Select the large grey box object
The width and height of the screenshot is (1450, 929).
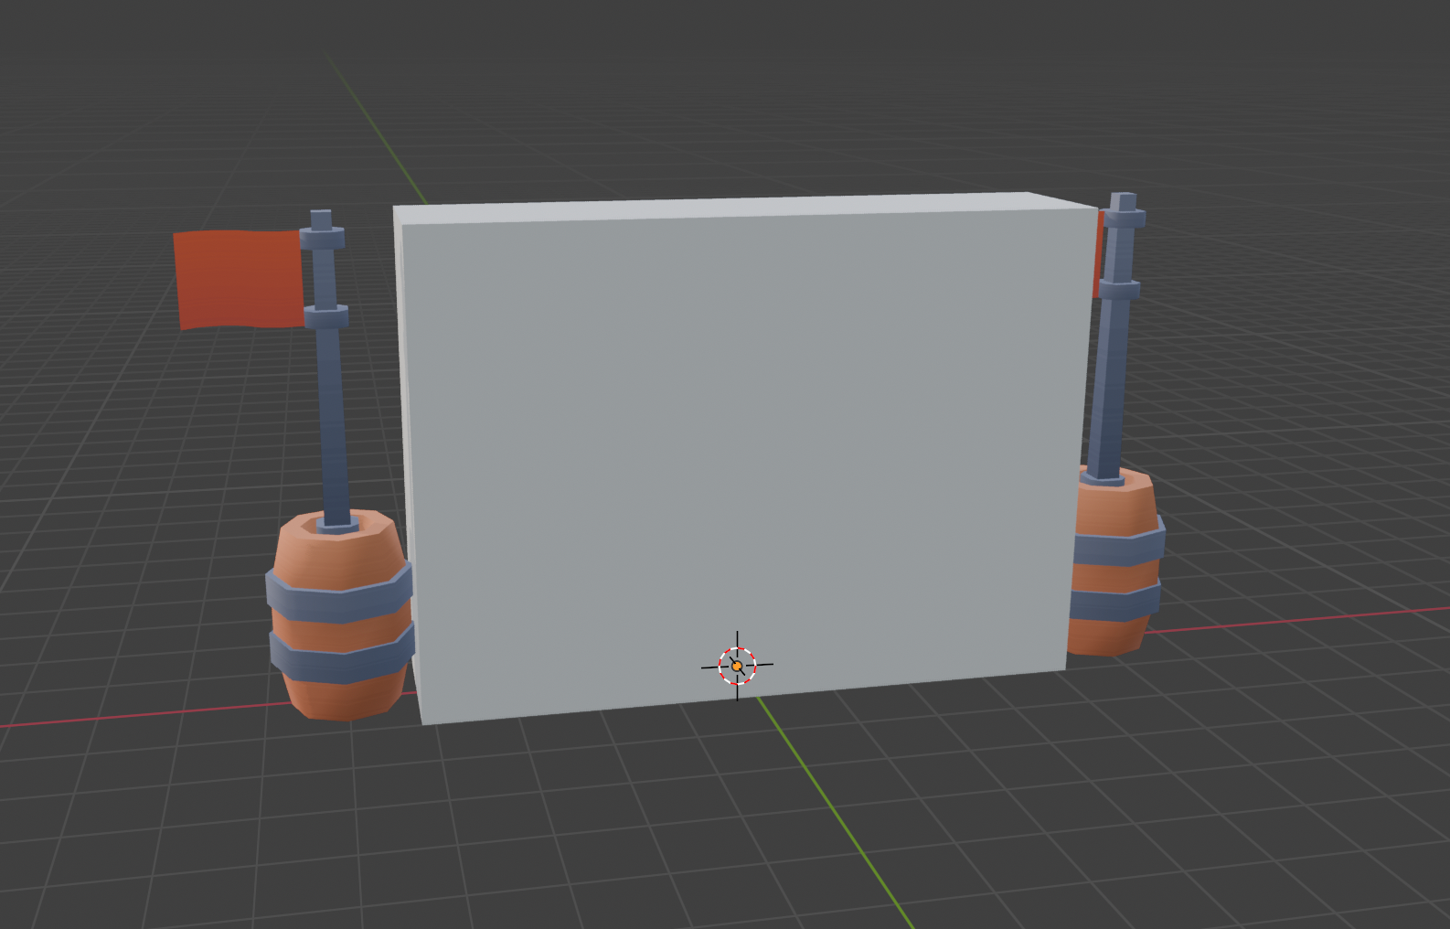(745, 457)
